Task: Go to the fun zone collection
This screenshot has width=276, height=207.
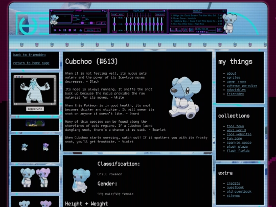Action: coord(234,139)
